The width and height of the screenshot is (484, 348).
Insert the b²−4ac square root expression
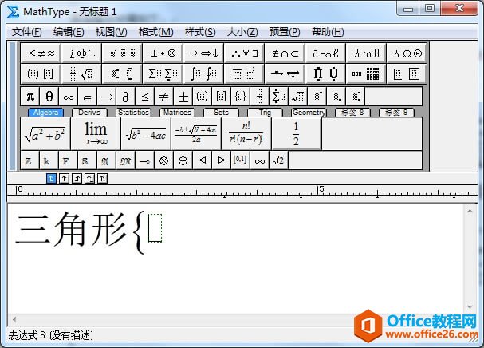coord(146,133)
